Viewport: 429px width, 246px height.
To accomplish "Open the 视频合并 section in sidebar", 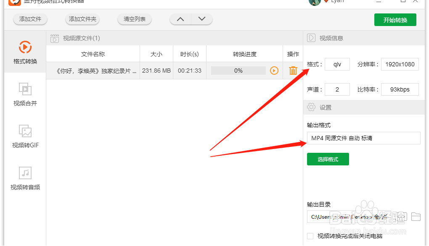I will coord(25,94).
